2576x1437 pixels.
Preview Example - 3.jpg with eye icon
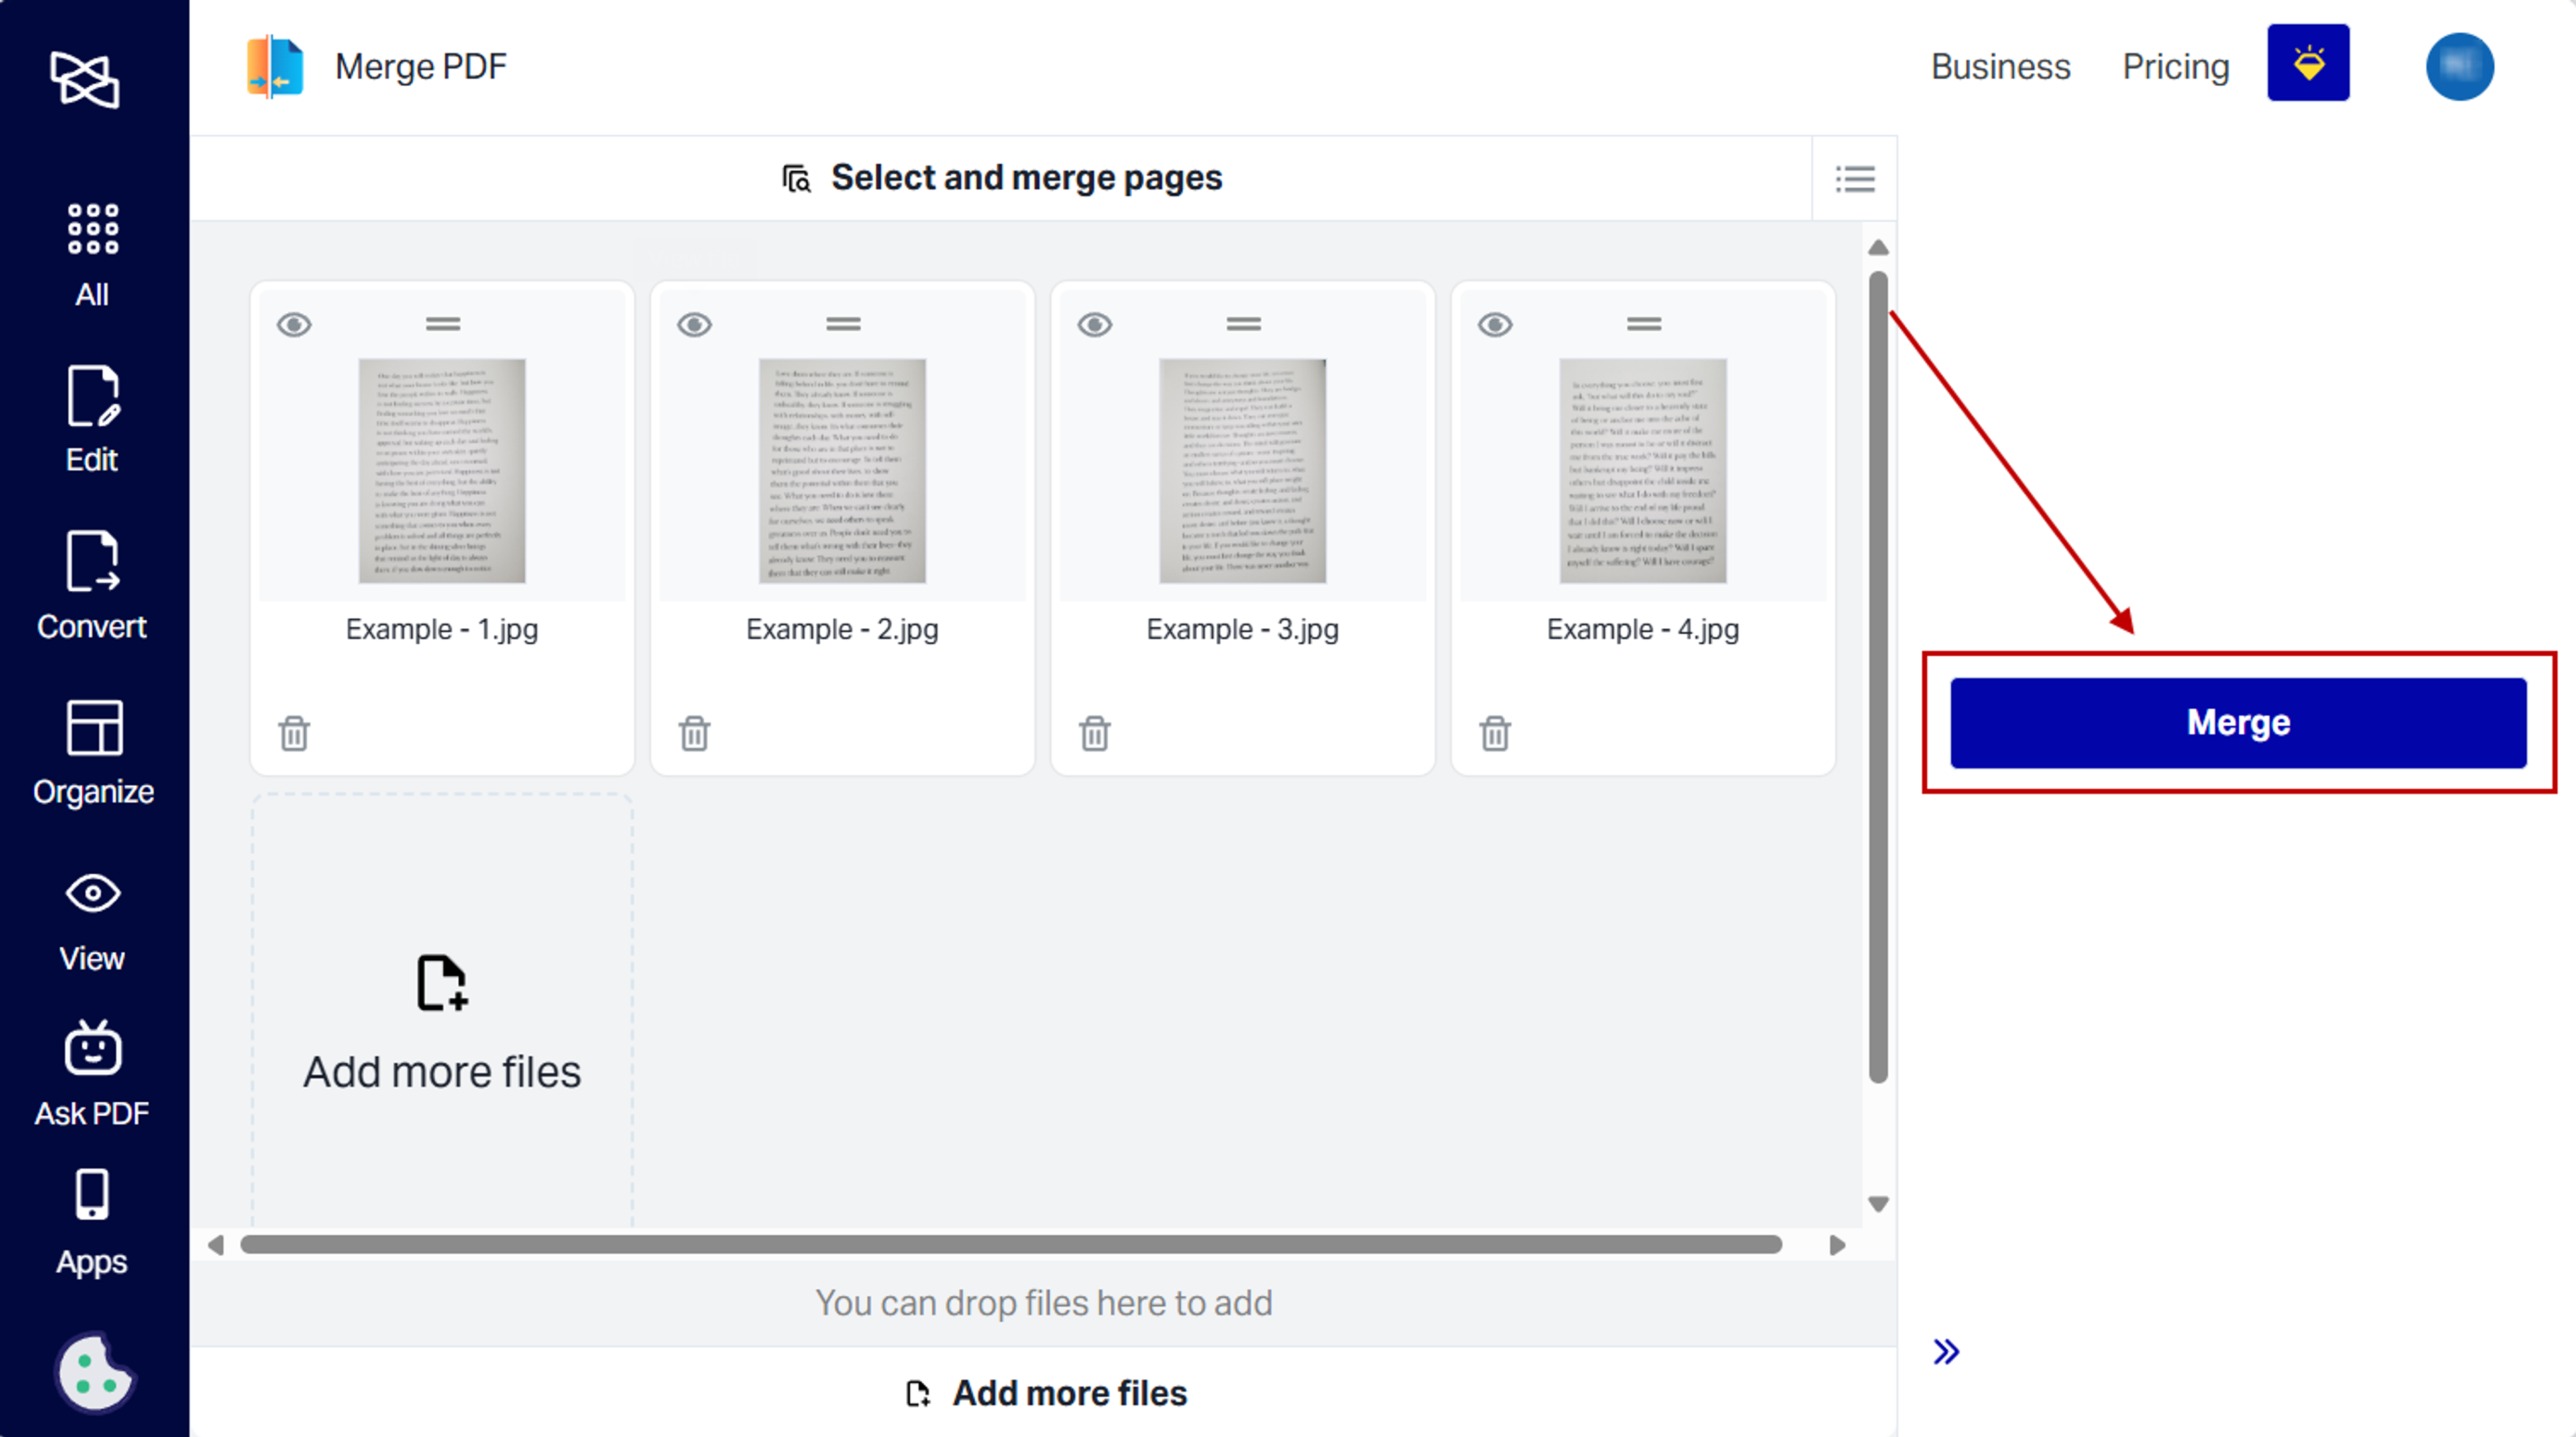(1095, 325)
